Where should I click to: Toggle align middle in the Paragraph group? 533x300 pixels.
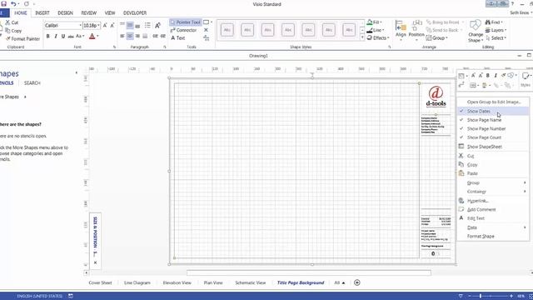pyautogui.click(x=130, y=26)
